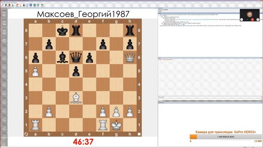
Task: Select the black pawn on b7
Action: 49,44
